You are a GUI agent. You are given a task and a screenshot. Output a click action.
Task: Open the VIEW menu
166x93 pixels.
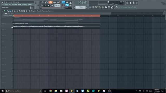[x=20, y=5]
